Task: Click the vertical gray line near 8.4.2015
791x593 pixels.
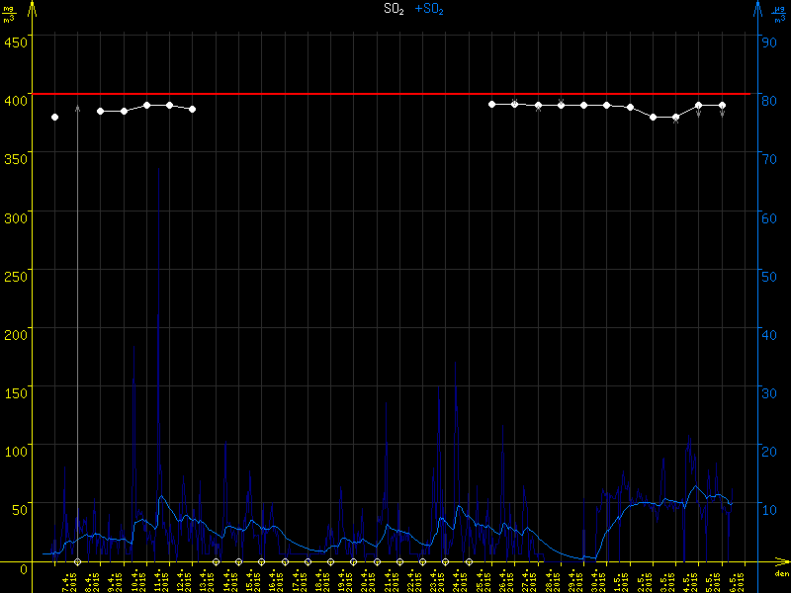Action: point(78,346)
